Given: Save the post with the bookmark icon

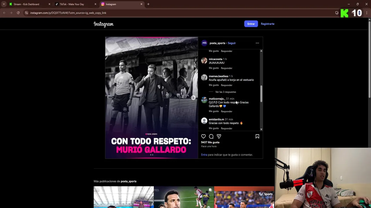Looking at the screenshot, I should point(257,136).
